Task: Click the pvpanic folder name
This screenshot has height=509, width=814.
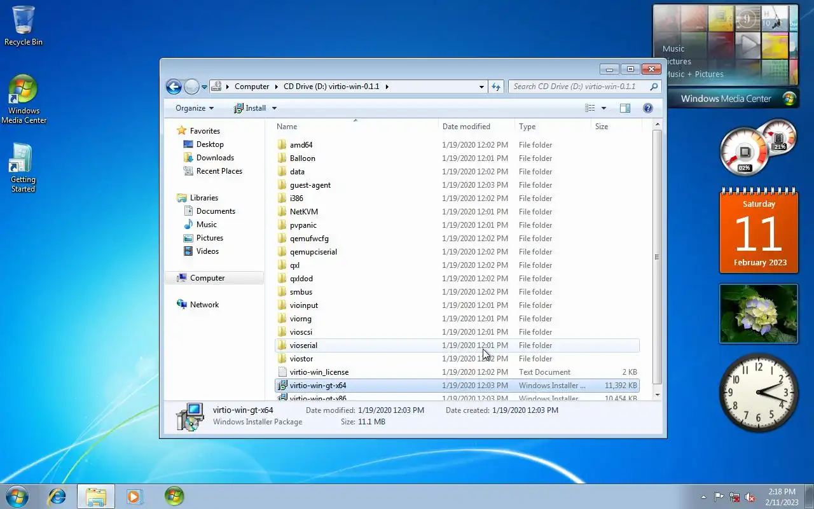Action: pos(303,225)
